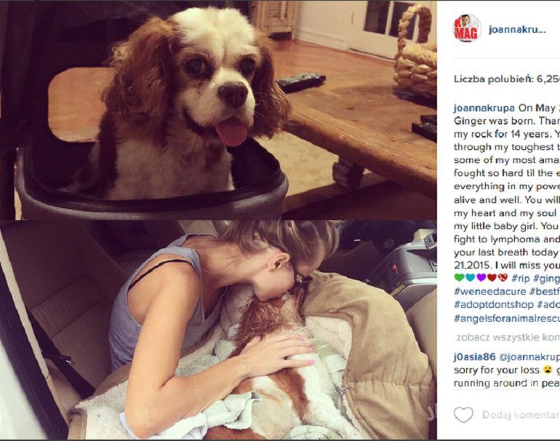
Task: Click the joannakrupa name in the caption
Action: (484, 108)
